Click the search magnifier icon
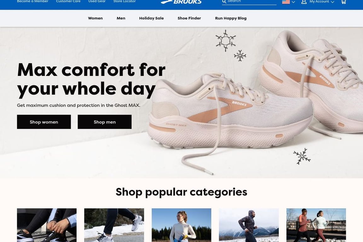 (x=224, y=2)
